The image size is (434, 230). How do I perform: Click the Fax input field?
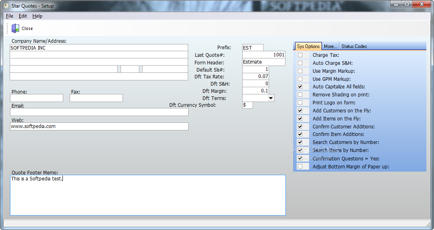click(x=96, y=98)
